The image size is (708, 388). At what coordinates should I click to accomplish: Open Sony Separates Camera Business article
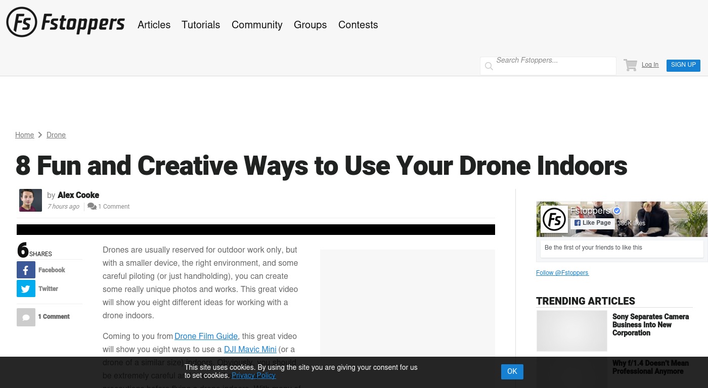pos(650,325)
